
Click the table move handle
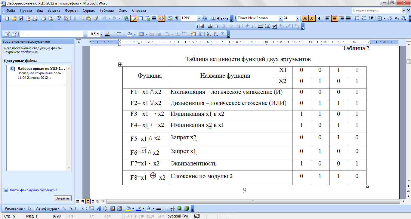click(x=120, y=64)
